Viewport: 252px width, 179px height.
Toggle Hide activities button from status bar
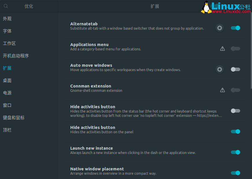coord(235,111)
